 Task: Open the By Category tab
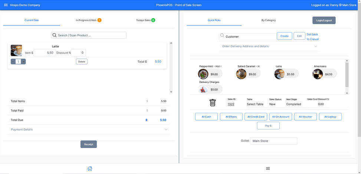click(x=268, y=20)
